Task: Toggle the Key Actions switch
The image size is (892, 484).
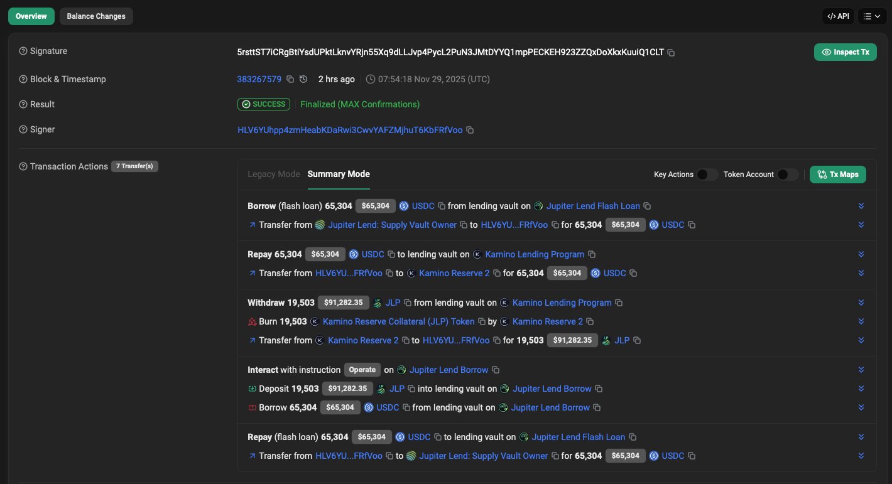Action: tap(707, 175)
